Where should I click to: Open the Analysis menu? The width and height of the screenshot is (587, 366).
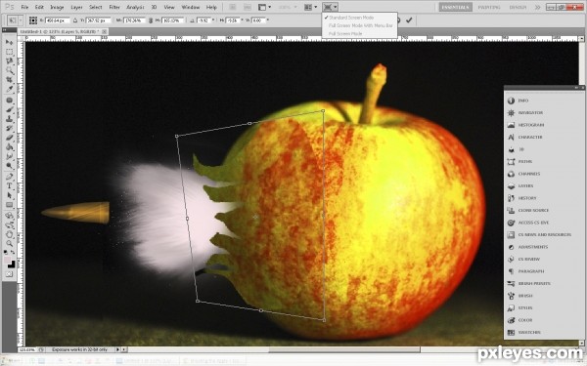[x=135, y=7]
